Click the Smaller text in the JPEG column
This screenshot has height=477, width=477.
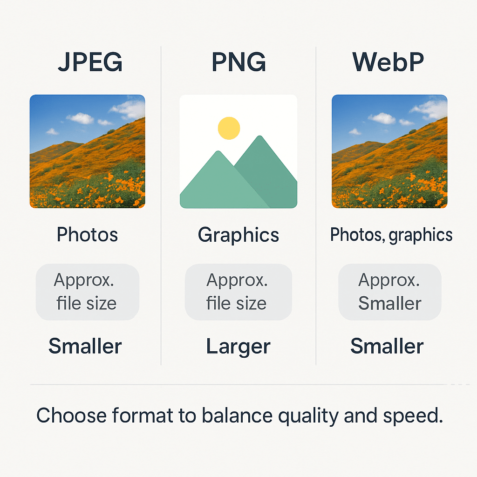[x=85, y=346]
